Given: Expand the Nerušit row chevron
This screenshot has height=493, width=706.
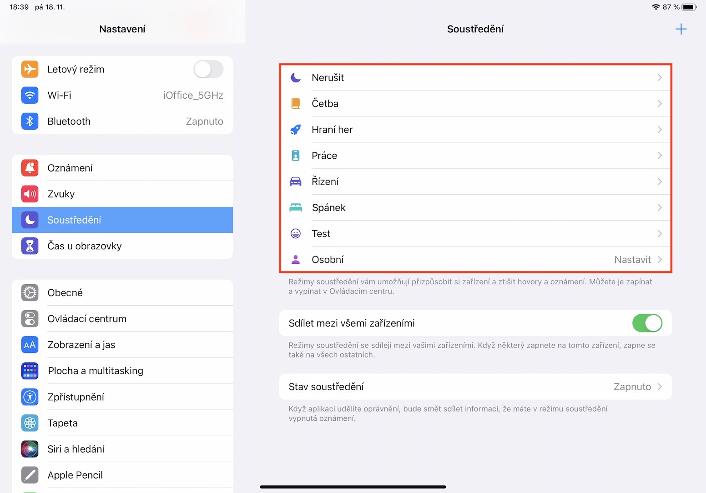Looking at the screenshot, I should 660,78.
